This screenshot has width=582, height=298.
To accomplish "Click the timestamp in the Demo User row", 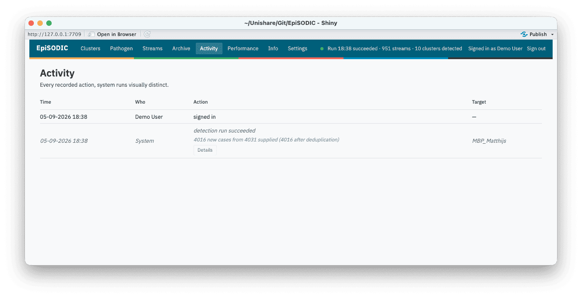I will tap(64, 117).
